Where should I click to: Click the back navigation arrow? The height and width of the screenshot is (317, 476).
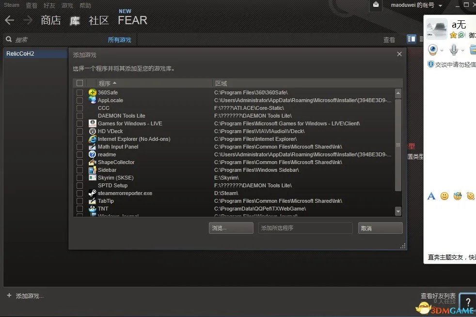[9, 20]
